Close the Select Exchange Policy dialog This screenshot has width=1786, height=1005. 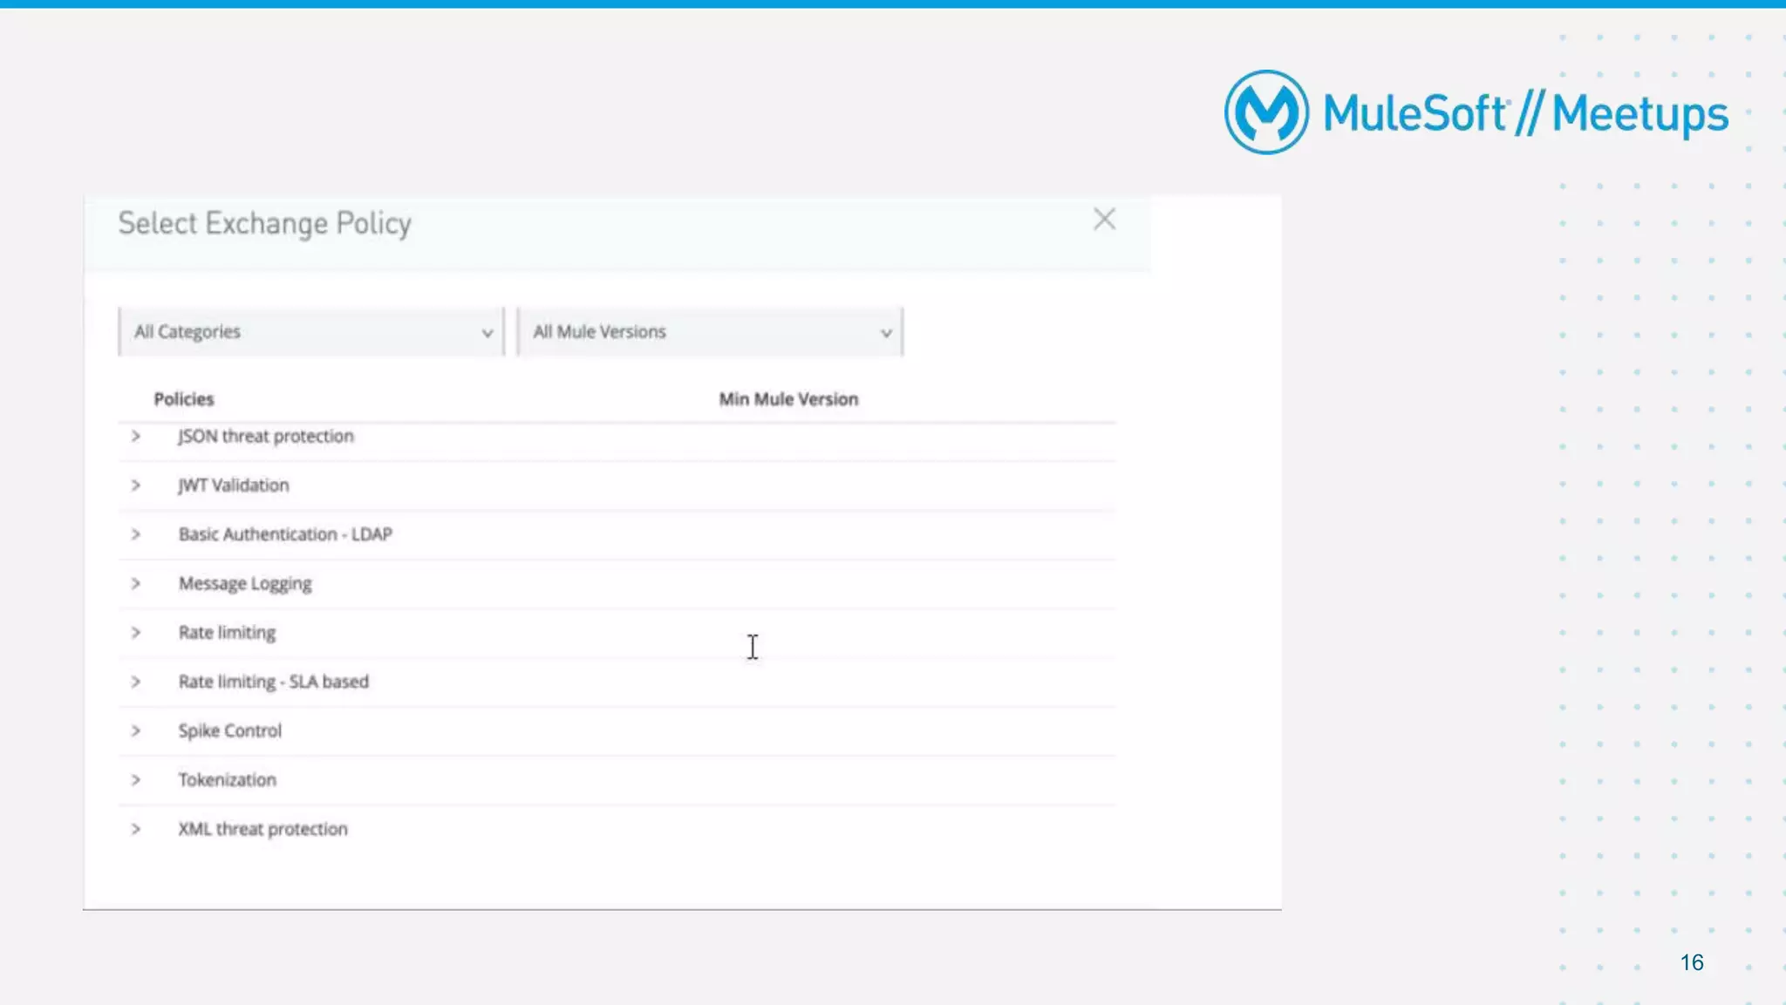pos(1104,219)
